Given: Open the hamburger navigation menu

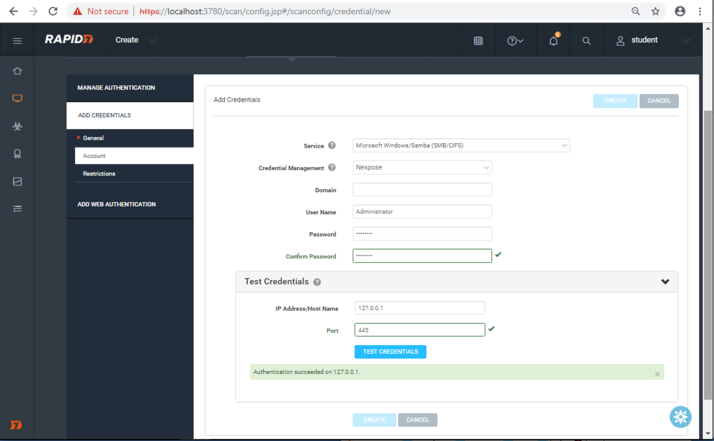Looking at the screenshot, I should tap(17, 41).
